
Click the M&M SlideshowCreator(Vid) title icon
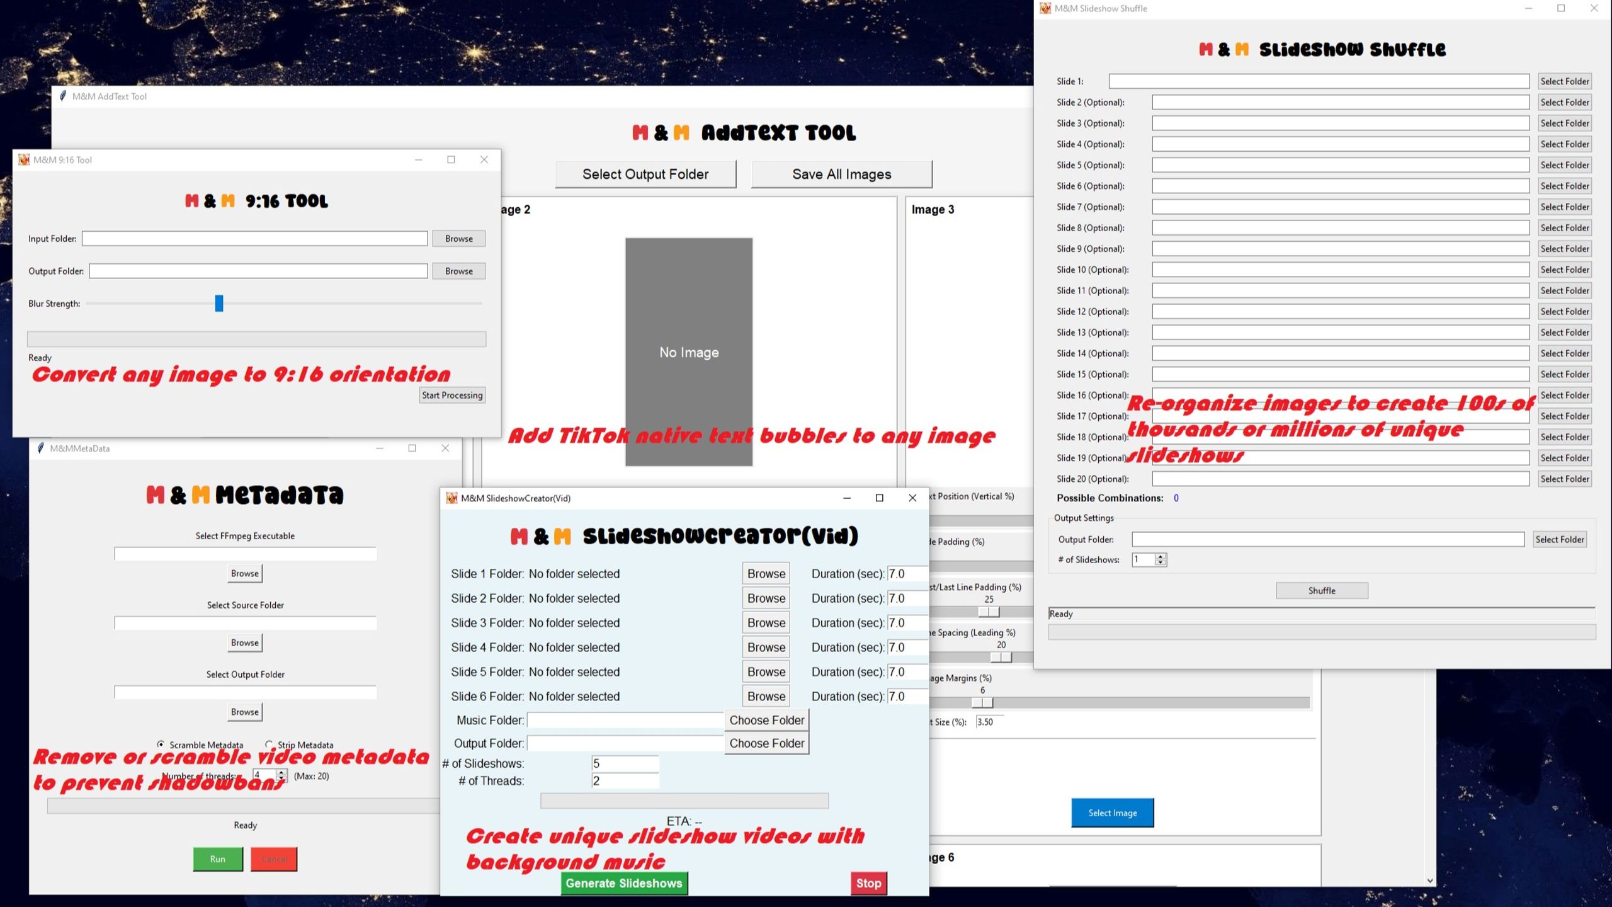(x=451, y=498)
